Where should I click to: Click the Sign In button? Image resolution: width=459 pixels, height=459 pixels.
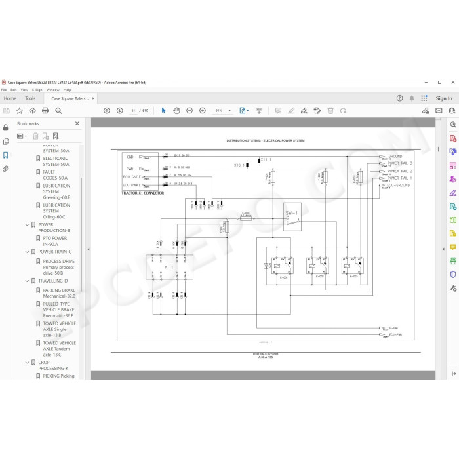(x=444, y=98)
